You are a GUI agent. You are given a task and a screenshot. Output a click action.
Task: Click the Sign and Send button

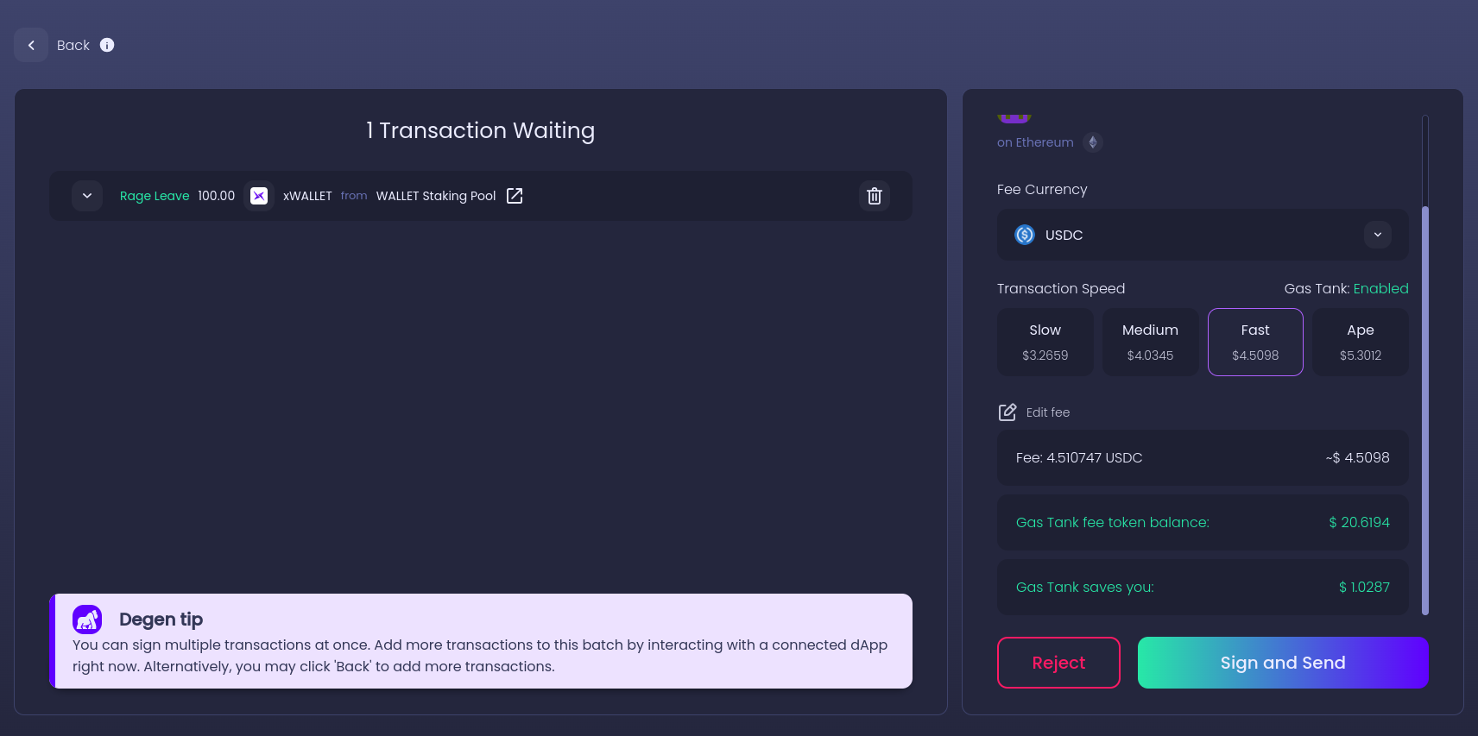coord(1283,663)
